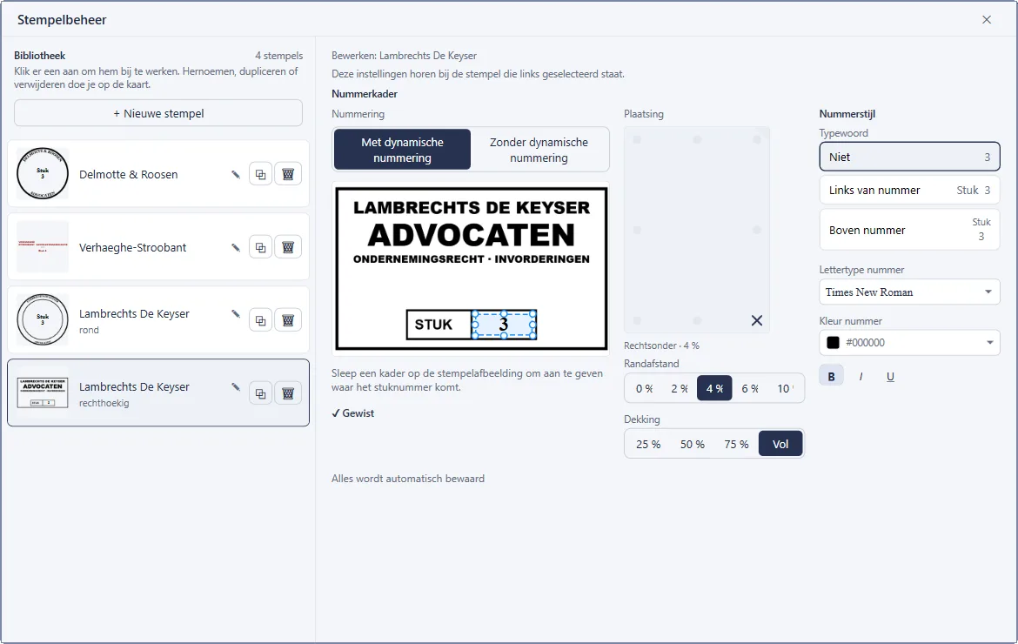Duplicate the Delmotte & Roosen stamp
1018x644 pixels.
coord(260,174)
